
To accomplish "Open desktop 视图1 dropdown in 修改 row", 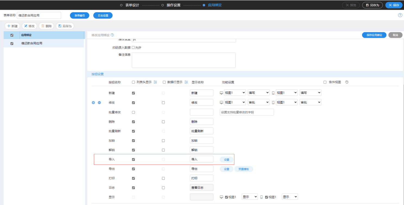I will pos(235,102).
